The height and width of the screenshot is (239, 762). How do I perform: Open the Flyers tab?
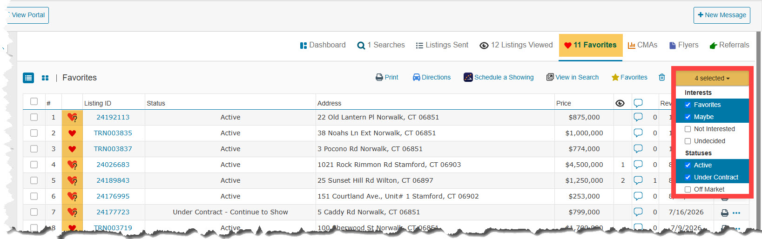click(x=684, y=45)
